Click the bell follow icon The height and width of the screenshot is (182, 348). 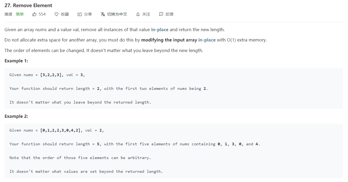tap(138, 14)
